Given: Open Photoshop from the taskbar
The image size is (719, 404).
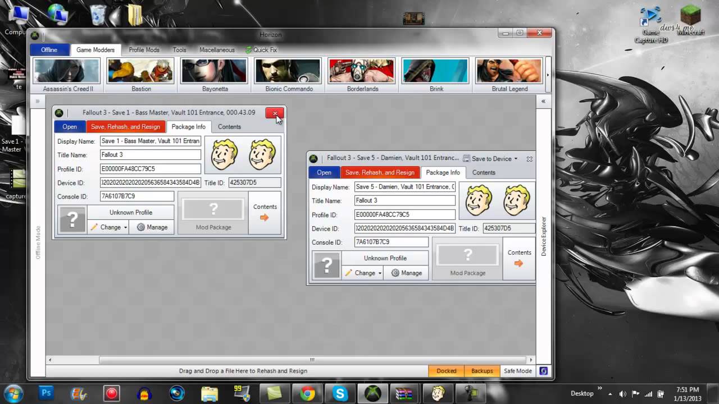Looking at the screenshot, I should pyautogui.click(x=47, y=393).
